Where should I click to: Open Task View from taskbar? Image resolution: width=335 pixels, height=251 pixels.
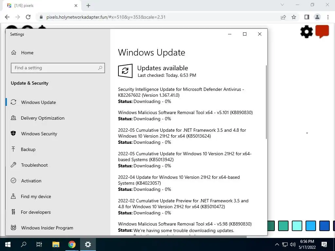point(39,244)
